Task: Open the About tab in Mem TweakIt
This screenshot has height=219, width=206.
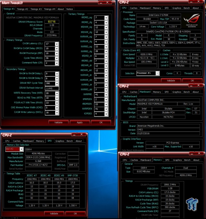Action: (x=60, y=9)
